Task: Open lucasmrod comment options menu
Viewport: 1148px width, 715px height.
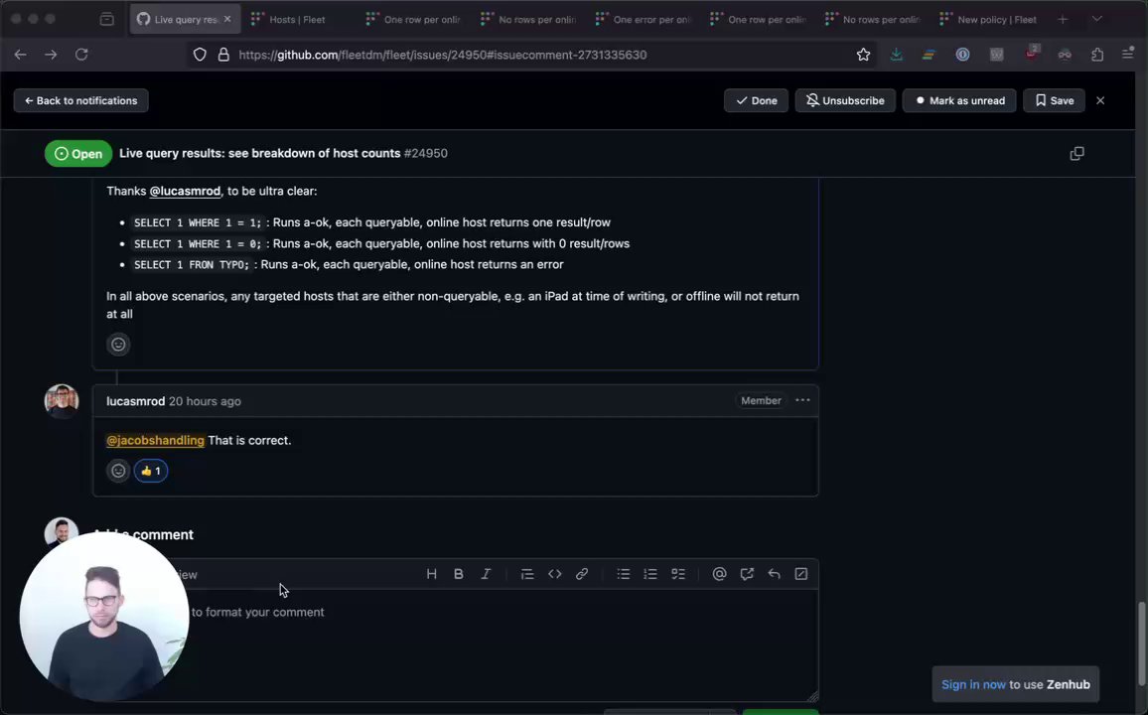Action: coord(802,400)
